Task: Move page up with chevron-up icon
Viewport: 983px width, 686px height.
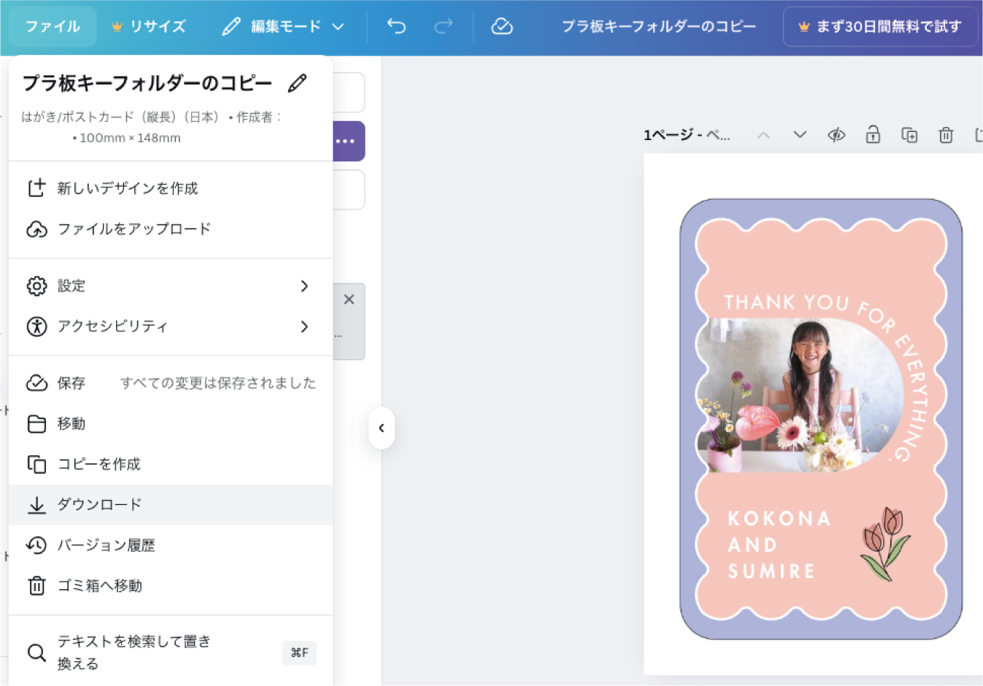Action: click(x=763, y=135)
